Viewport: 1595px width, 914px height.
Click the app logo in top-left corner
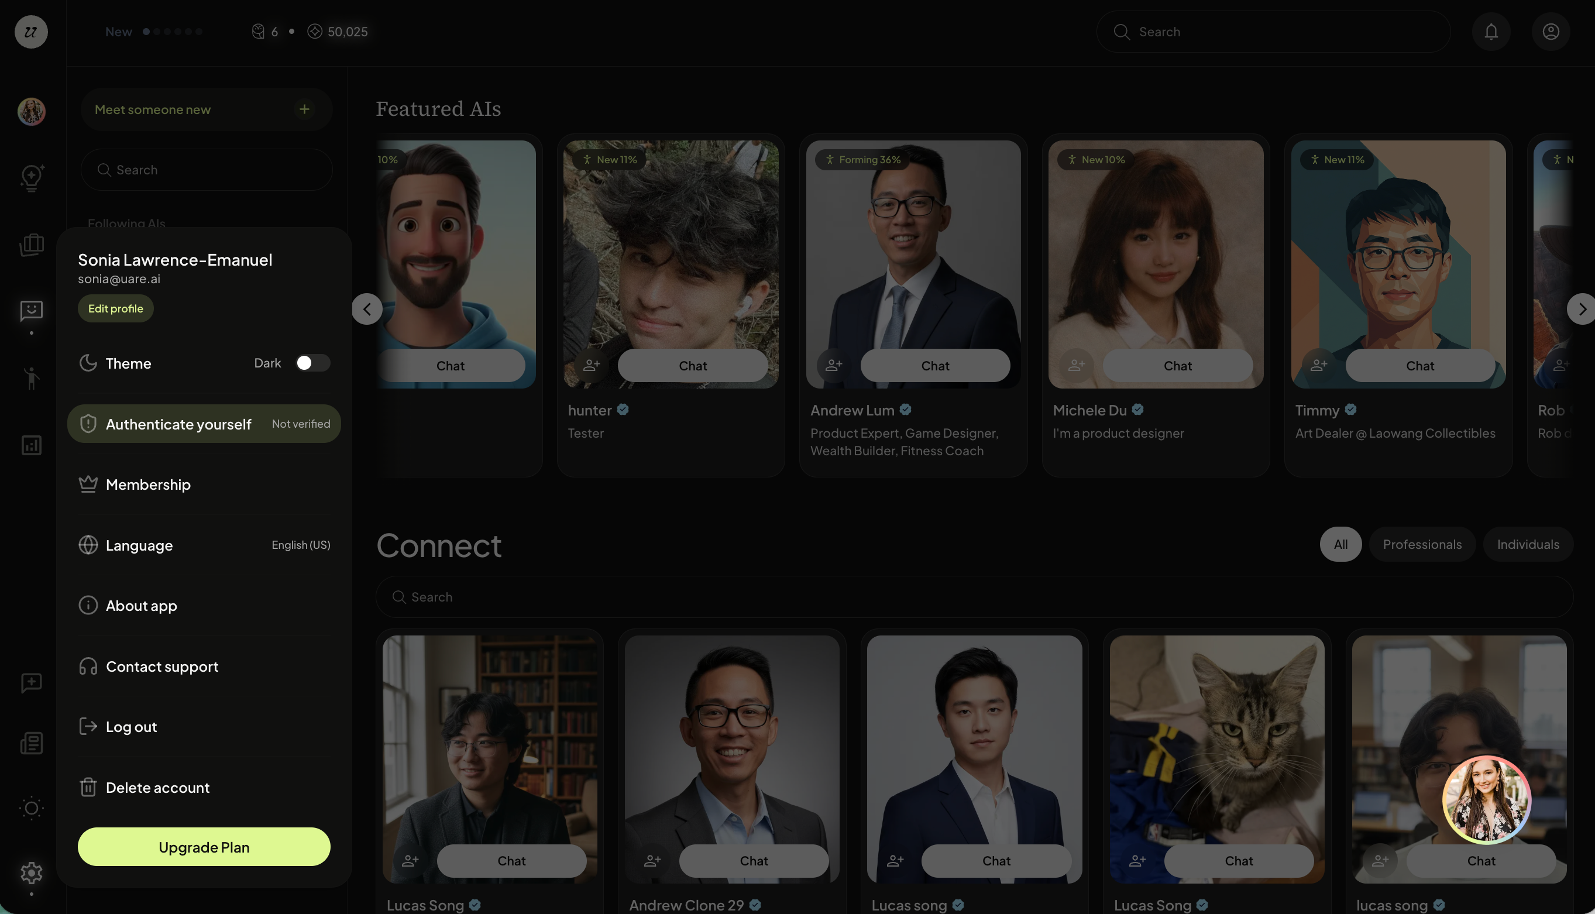31,32
